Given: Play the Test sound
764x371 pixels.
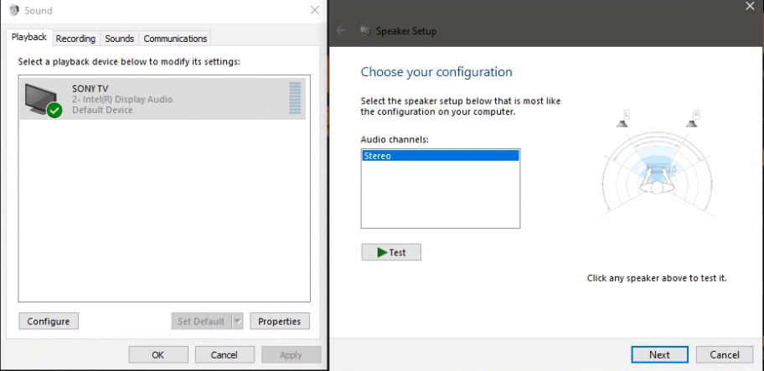Looking at the screenshot, I should coord(391,252).
